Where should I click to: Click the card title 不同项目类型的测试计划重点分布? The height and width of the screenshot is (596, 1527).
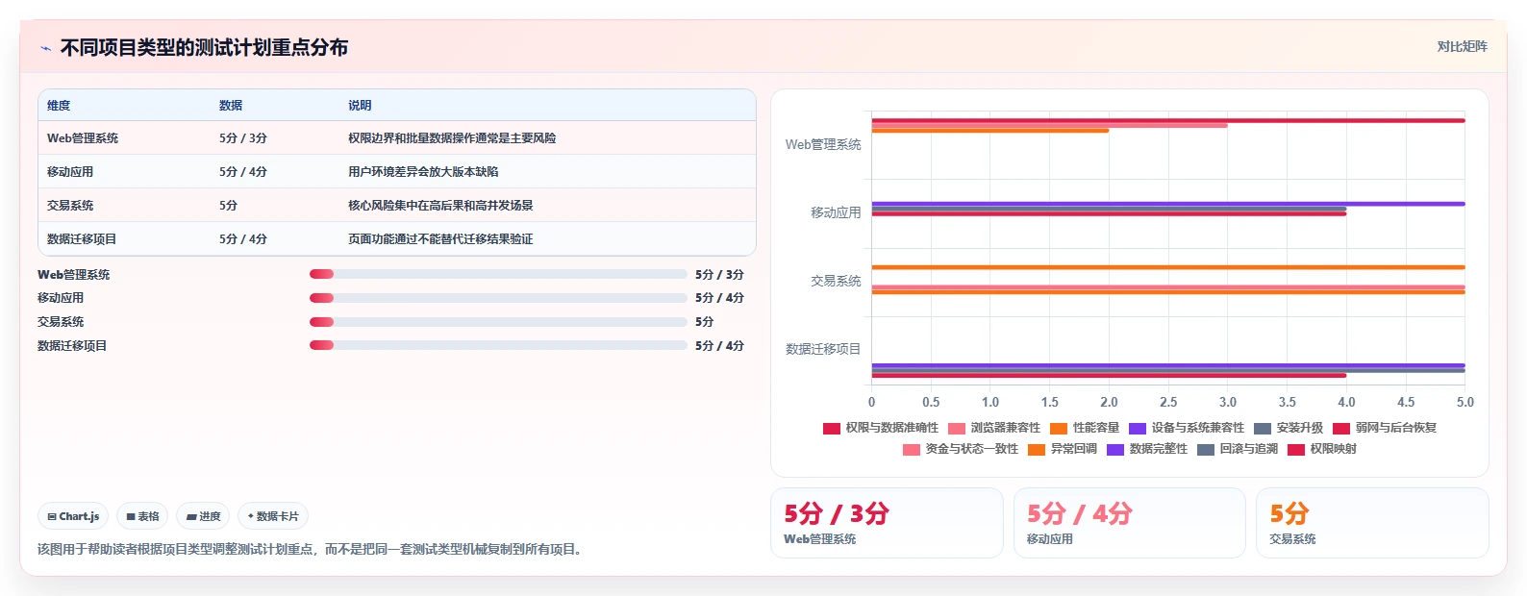204,47
